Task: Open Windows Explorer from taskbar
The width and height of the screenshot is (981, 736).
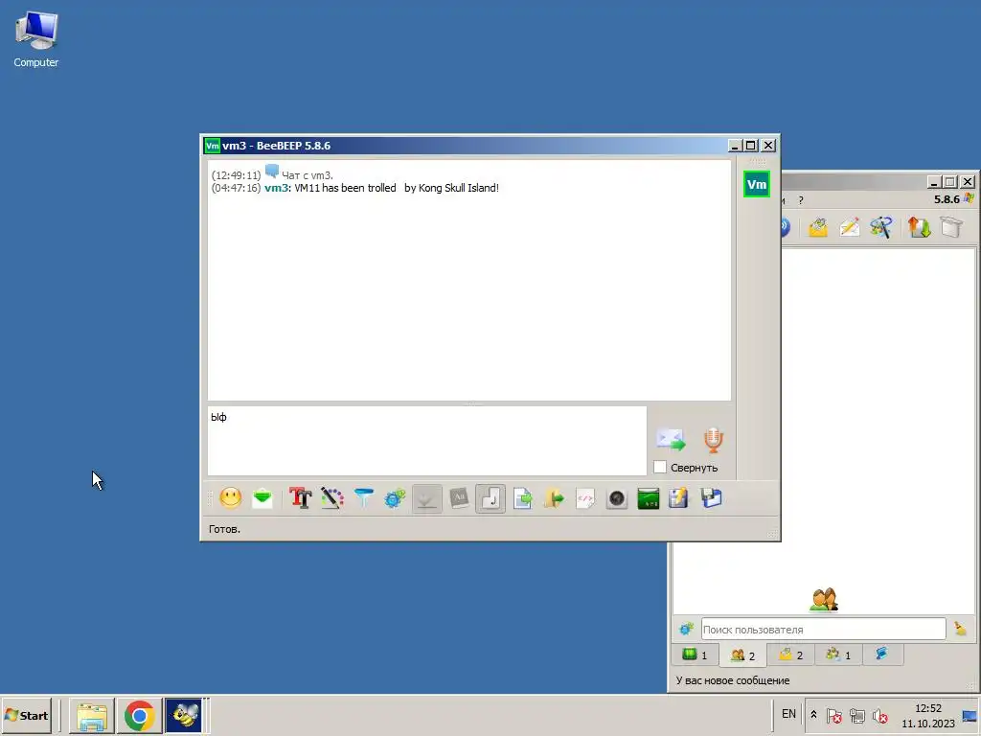Action: (91, 716)
